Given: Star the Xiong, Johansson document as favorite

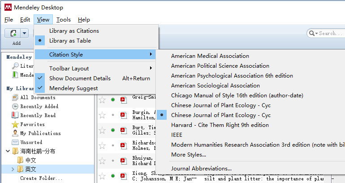Looking at the screenshot, I should 102,176.
